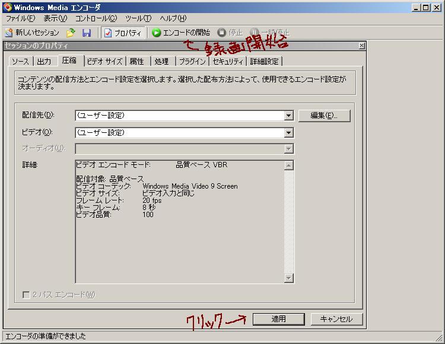Click the 'ビデオ入力と同じ' value
Screen dimensions: 445x344
coord(169,193)
